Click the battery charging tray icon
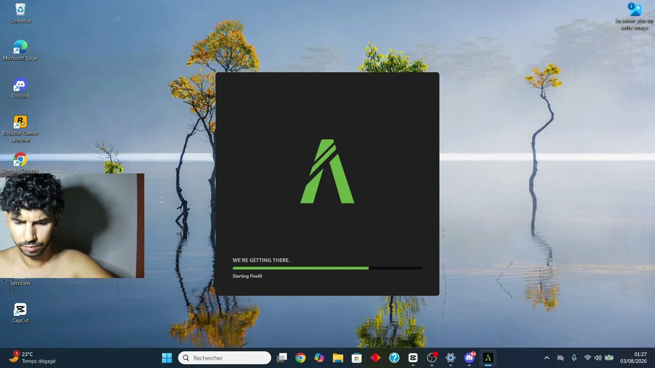The height and width of the screenshot is (368, 655). [x=609, y=358]
